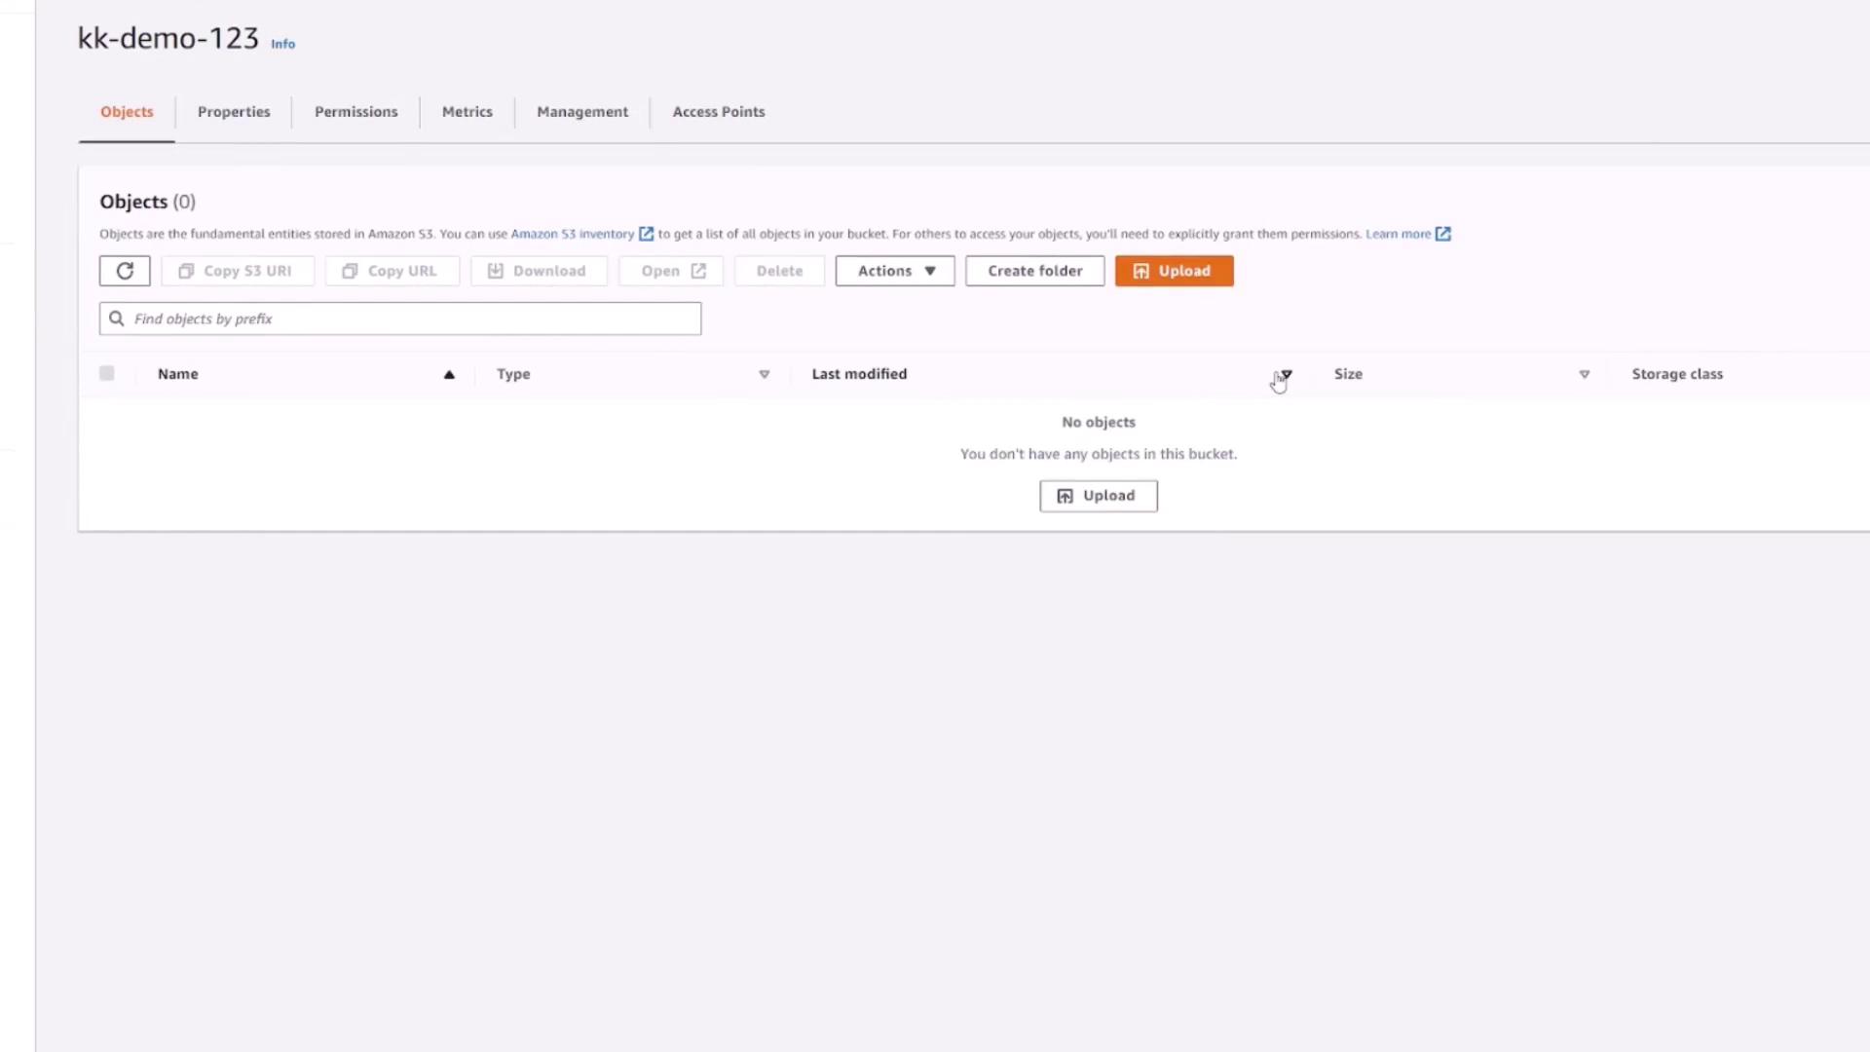Screen dimensions: 1870x1052
Task: Click the orange Upload button
Action: 1174,271
